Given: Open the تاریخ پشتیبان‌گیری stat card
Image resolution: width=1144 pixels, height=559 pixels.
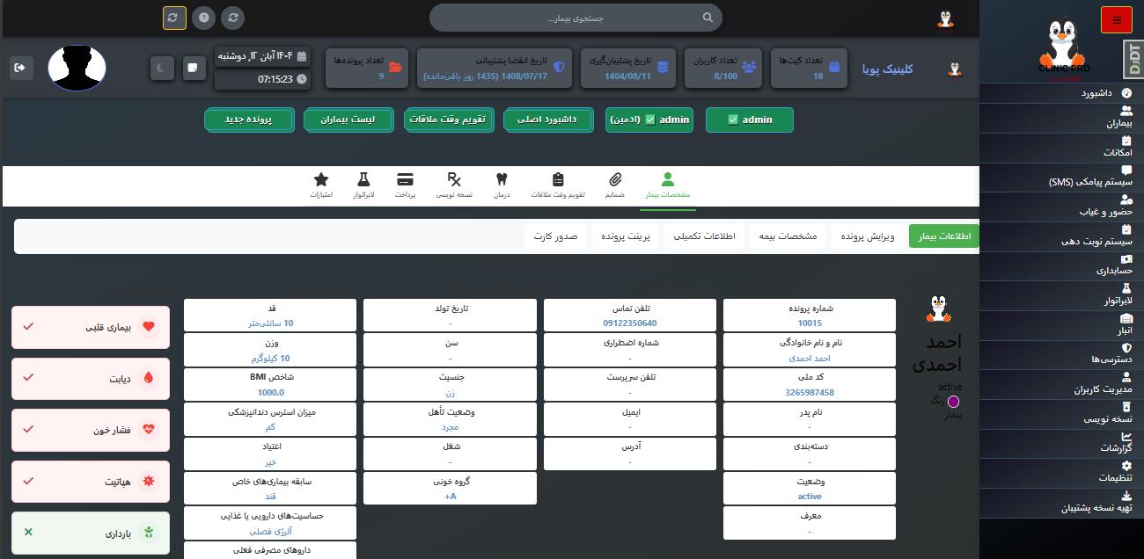Looking at the screenshot, I should click(627, 69).
